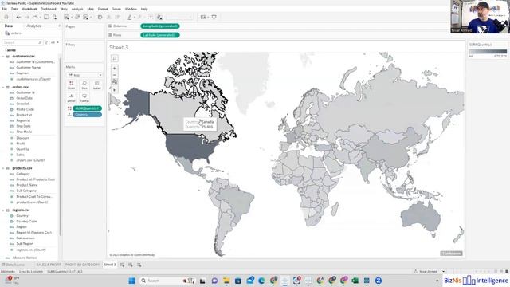Switch to the SALES & PROFIT sheet tab

[x=49, y=265]
